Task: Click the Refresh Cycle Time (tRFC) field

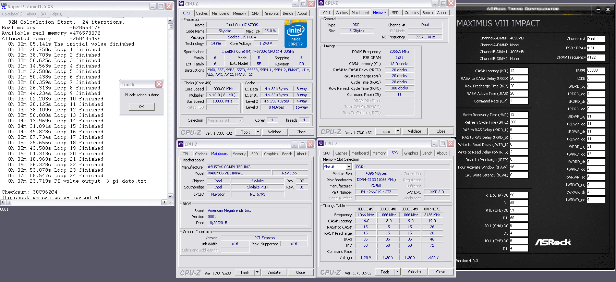Action: [x=519, y=122]
